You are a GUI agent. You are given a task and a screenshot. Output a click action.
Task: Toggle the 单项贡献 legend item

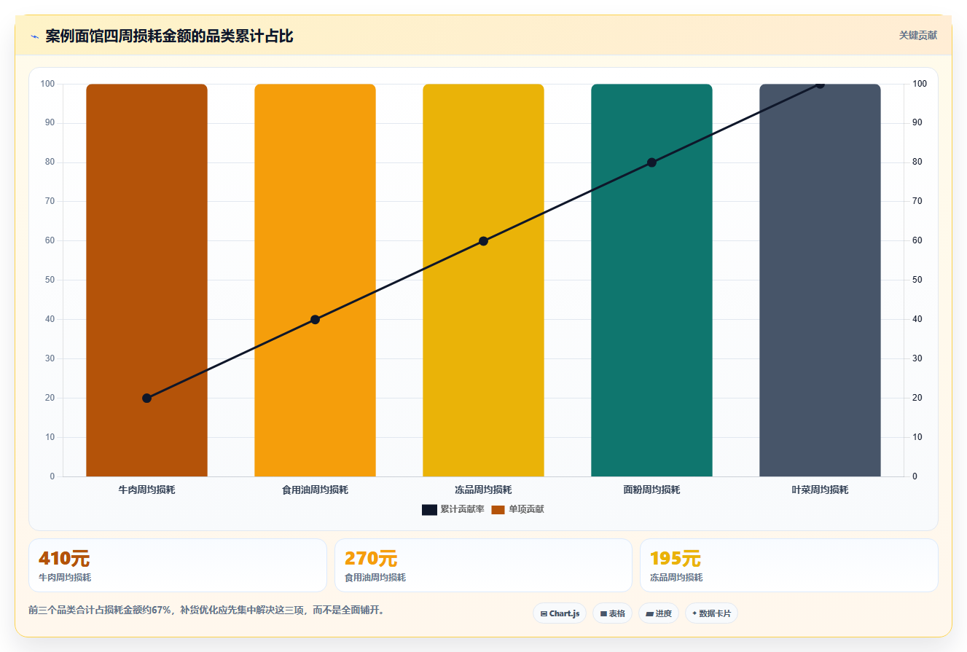(x=517, y=509)
